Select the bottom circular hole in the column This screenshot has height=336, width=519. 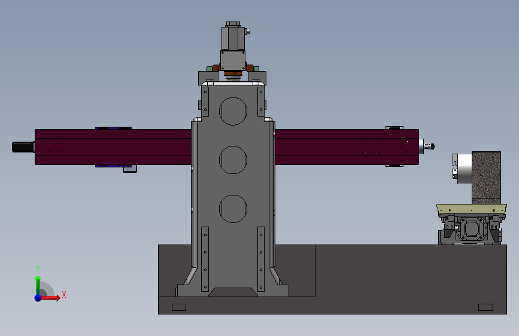point(233,209)
